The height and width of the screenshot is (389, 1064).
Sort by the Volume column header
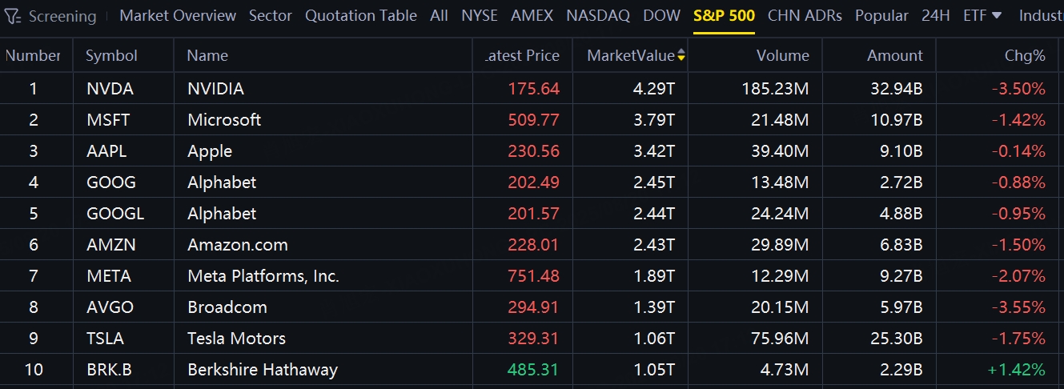(782, 55)
